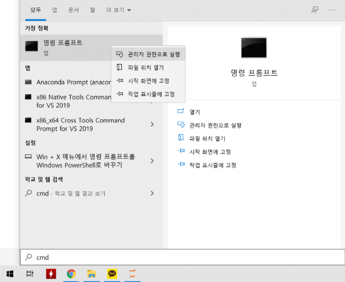Open the 더 보기 dropdown
The image size is (345, 282).
pyautogui.click(x=119, y=10)
